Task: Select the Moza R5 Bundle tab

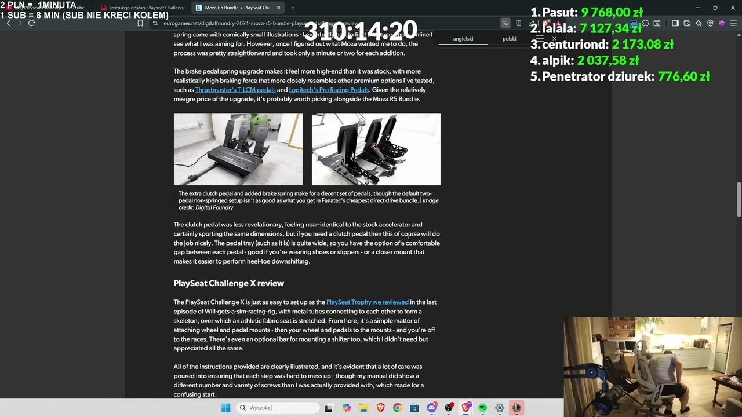Action: (x=237, y=8)
